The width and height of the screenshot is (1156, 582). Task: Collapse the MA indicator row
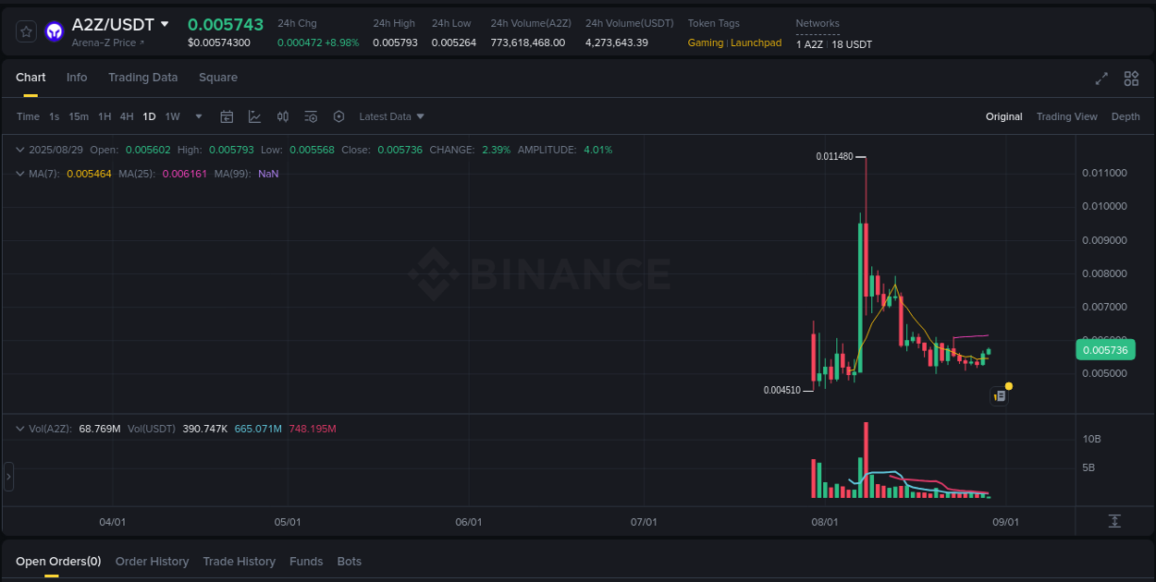click(x=20, y=174)
